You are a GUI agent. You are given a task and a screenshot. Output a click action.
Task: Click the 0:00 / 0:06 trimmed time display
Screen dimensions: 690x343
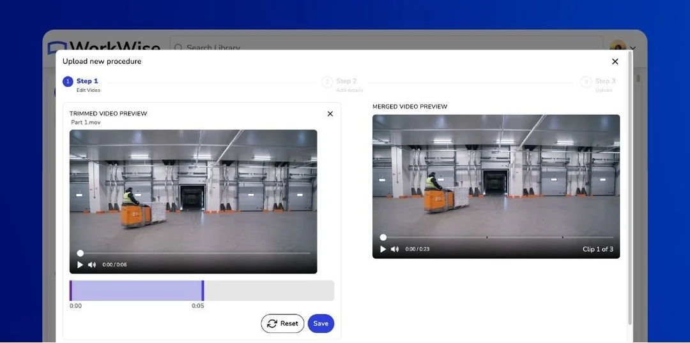coord(114,265)
